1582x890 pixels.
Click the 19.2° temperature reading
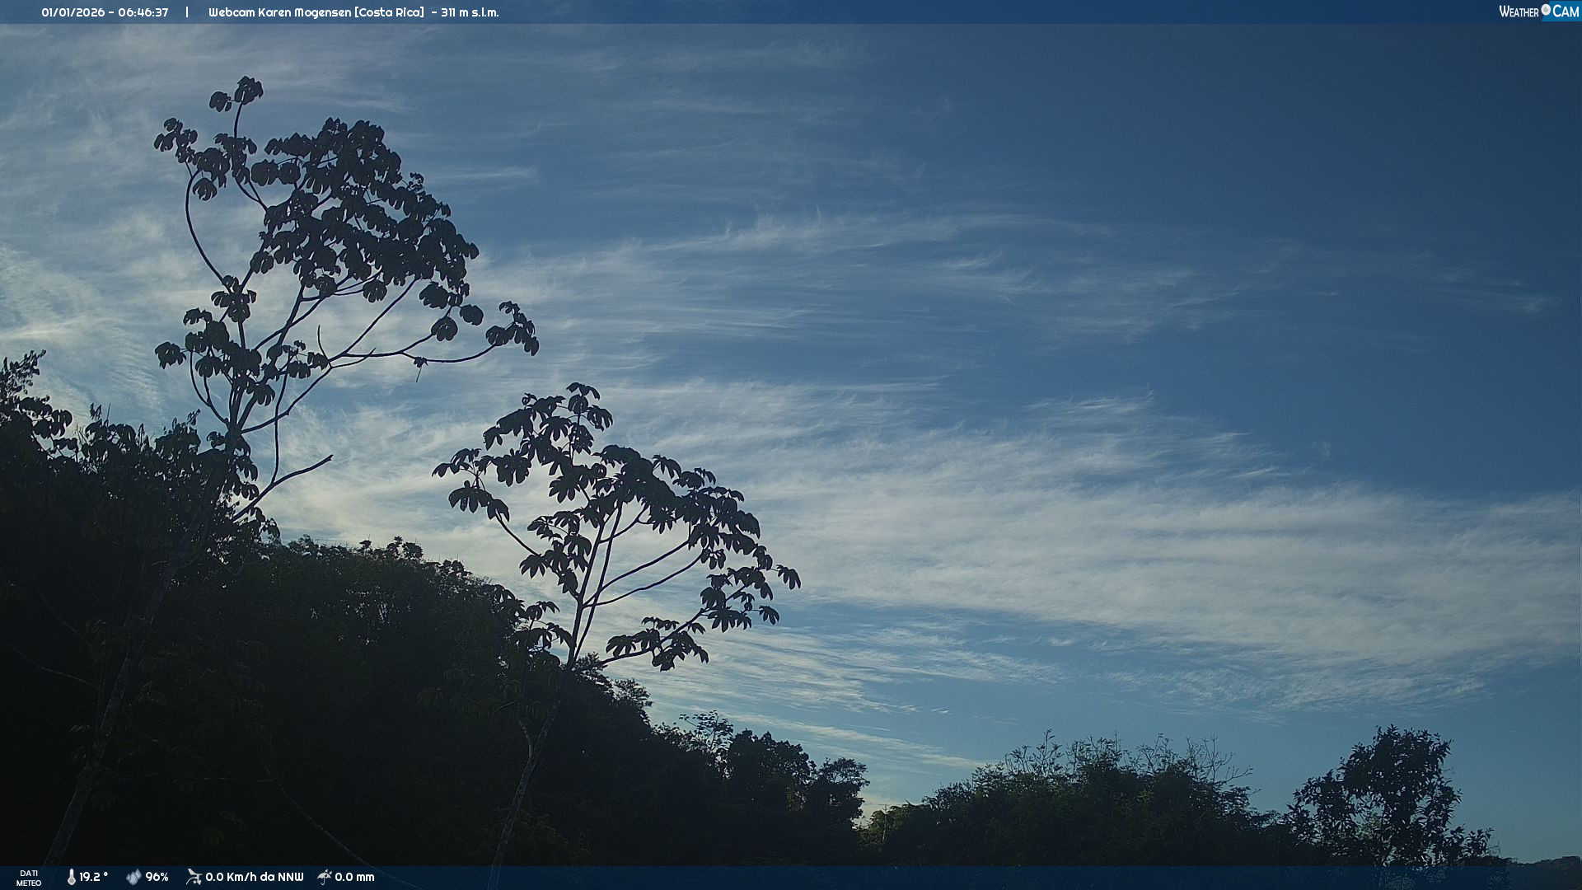click(x=93, y=877)
